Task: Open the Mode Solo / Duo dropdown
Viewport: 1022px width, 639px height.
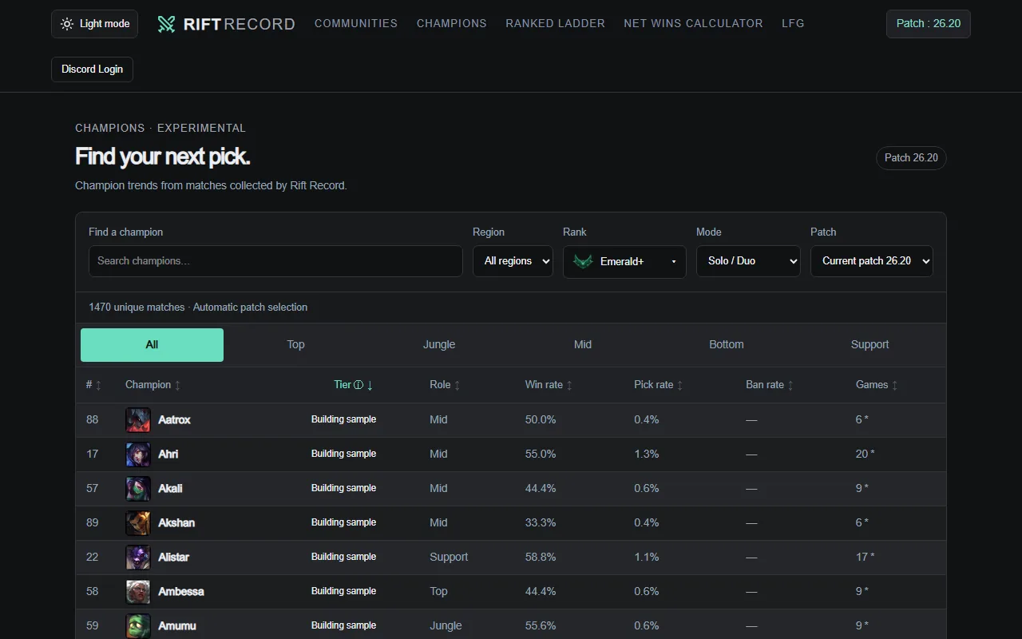Action: pyautogui.click(x=748, y=261)
